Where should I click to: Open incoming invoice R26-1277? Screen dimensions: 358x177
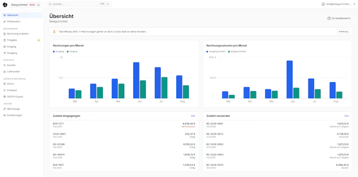click(x=124, y=125)
